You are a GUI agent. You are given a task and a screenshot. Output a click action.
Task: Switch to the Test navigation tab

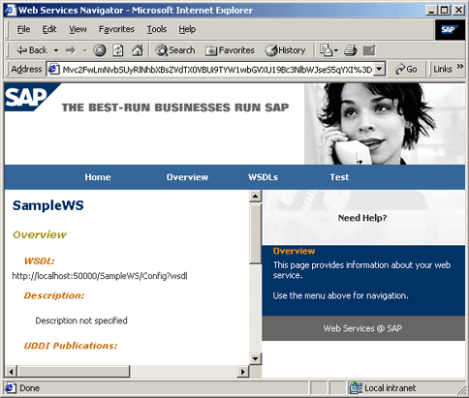(x=339, y=177)
